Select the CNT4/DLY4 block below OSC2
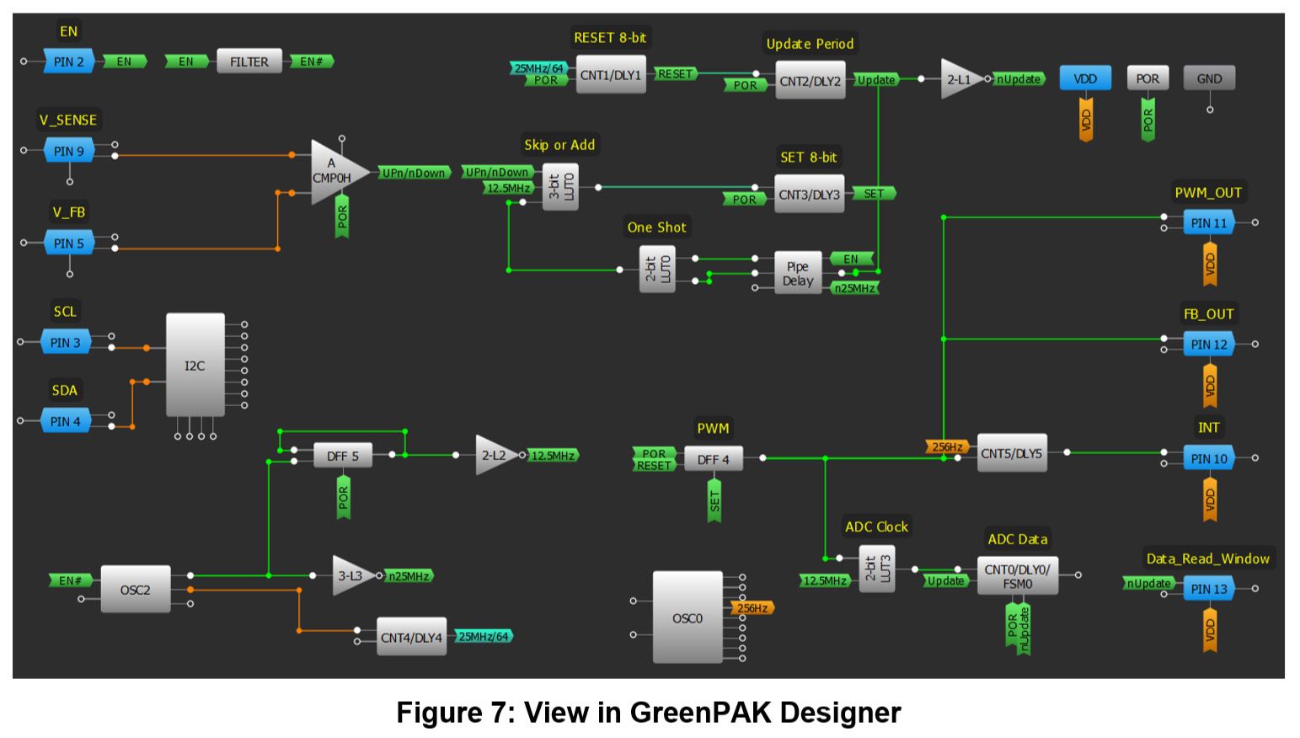 [x=410, y=638]
